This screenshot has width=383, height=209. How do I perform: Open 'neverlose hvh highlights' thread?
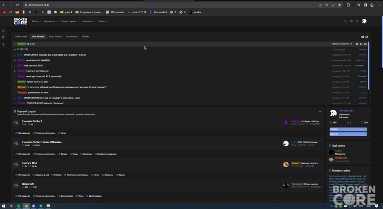tap(38, 61)
